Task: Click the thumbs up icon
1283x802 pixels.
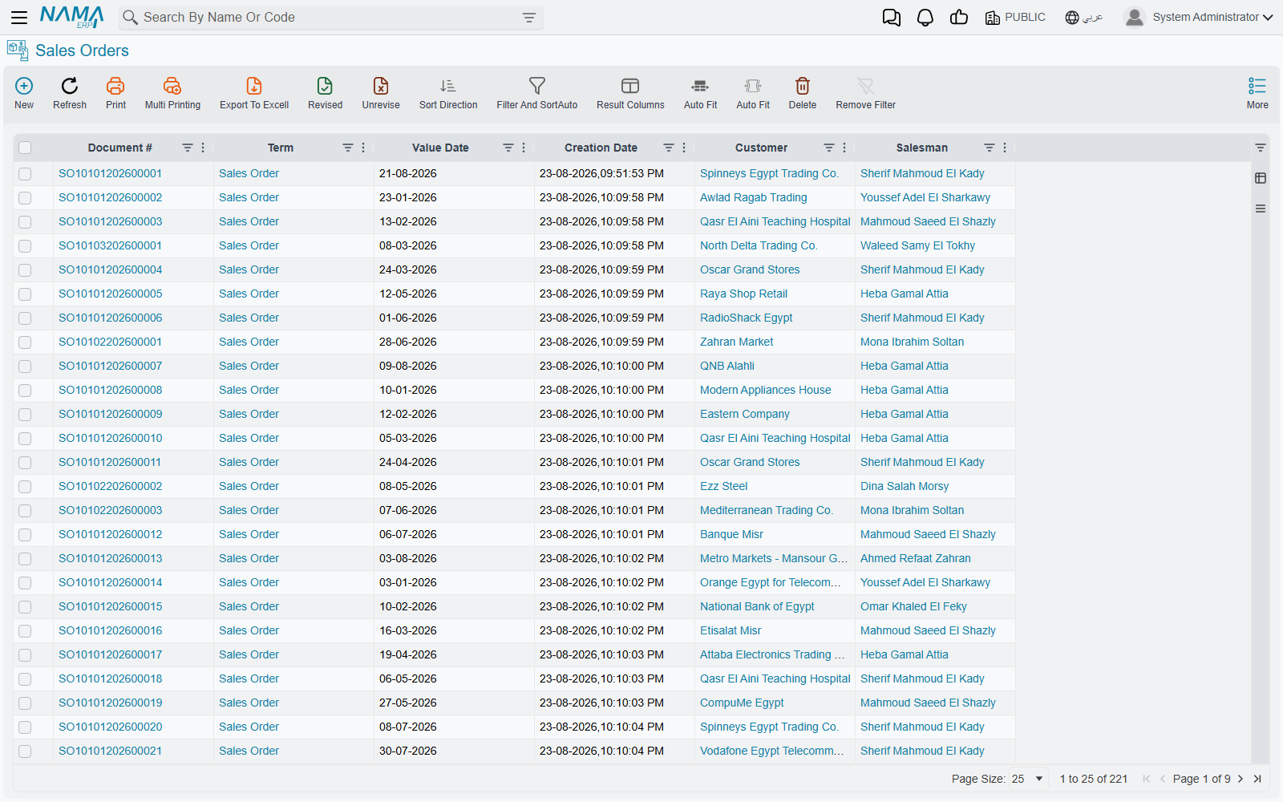Action: tap(959, 18)
